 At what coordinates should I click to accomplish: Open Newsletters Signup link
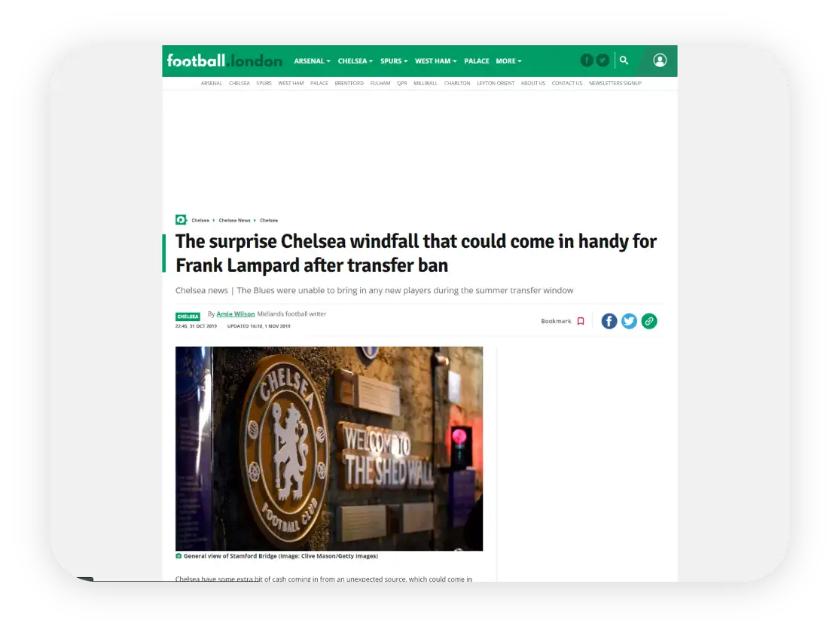[x=615, y=84]
